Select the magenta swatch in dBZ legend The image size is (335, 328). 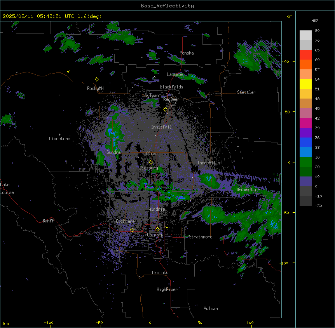(x=305, y=123)
